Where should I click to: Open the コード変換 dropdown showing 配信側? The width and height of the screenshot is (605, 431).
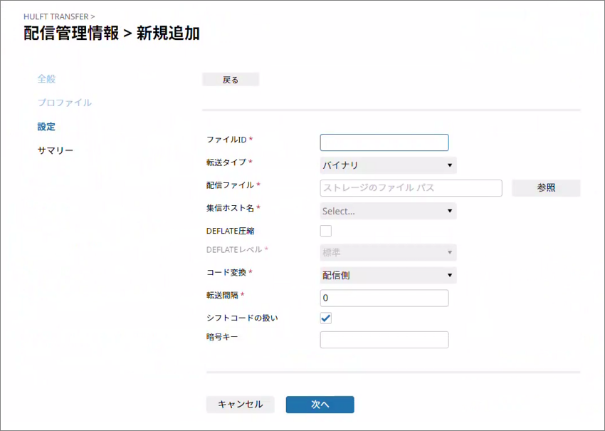click(388, 275)
